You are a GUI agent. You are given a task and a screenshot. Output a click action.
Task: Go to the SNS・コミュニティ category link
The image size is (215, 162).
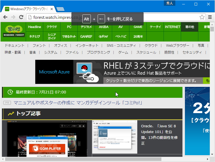pyautogui.click(x=121, y=45)
